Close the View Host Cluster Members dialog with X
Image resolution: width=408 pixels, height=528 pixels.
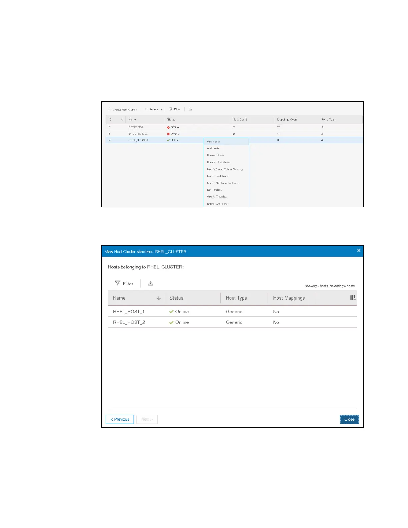(x=359, y=251)
